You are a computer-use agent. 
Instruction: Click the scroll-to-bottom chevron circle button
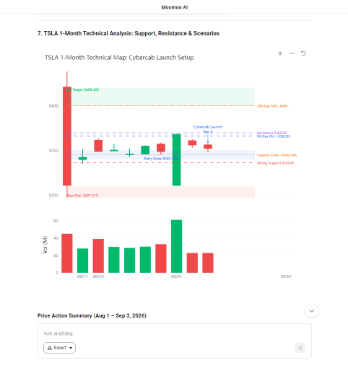312,311
